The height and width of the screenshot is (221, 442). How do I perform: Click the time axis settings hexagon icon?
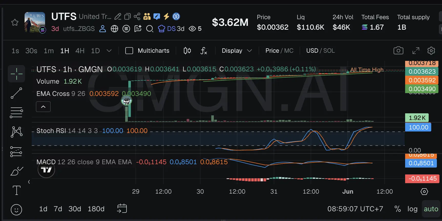point(424,192)
